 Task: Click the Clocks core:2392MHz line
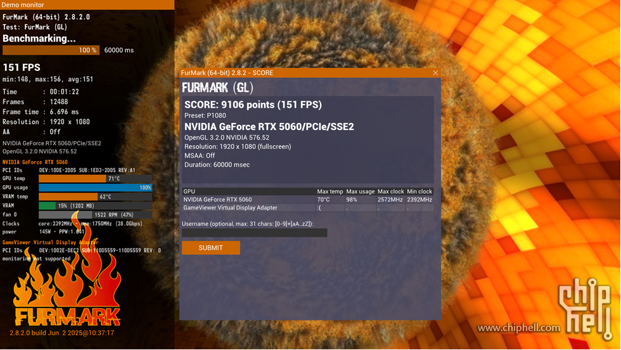(x=72, y=224)
